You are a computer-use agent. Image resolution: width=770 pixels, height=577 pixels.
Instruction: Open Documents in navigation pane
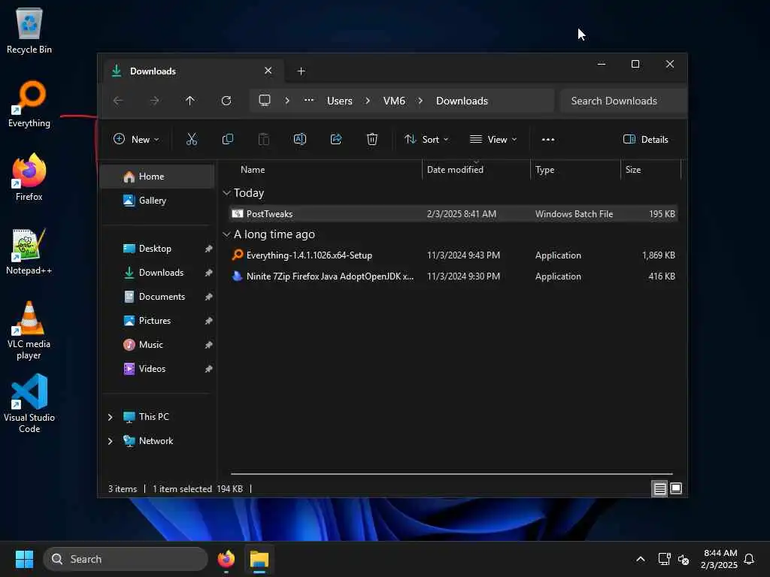(157, 296)
